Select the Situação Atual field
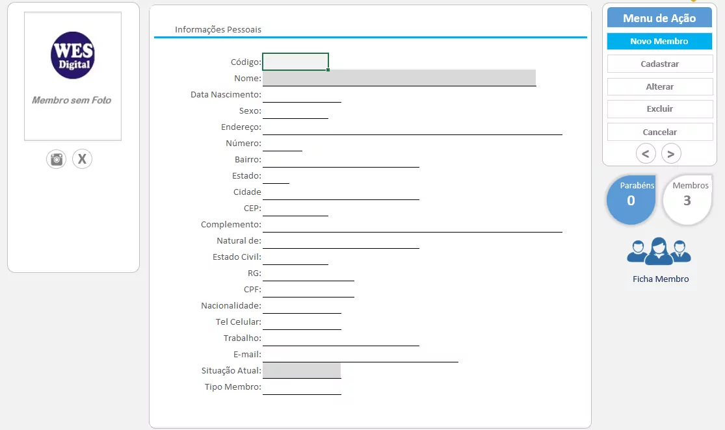The width and height of the screenshot is (725, 430). [x=302, y=370]
